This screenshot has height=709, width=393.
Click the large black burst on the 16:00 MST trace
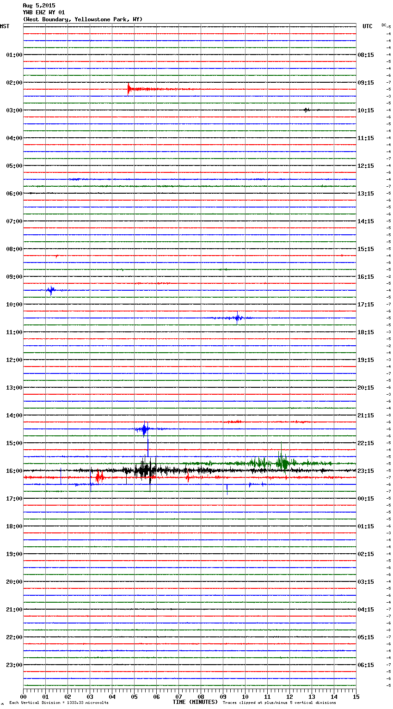pos(146,471)
